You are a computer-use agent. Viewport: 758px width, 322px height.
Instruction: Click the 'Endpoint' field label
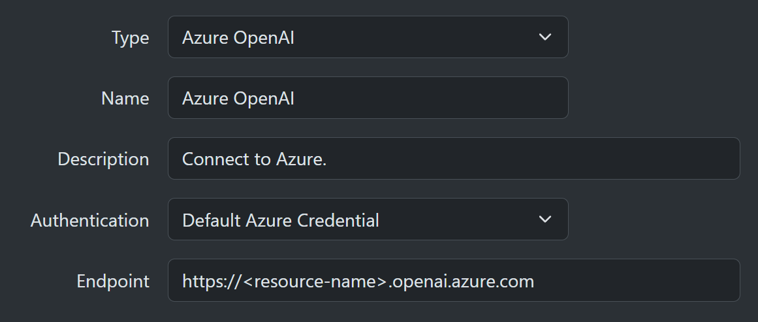(113, 282)
